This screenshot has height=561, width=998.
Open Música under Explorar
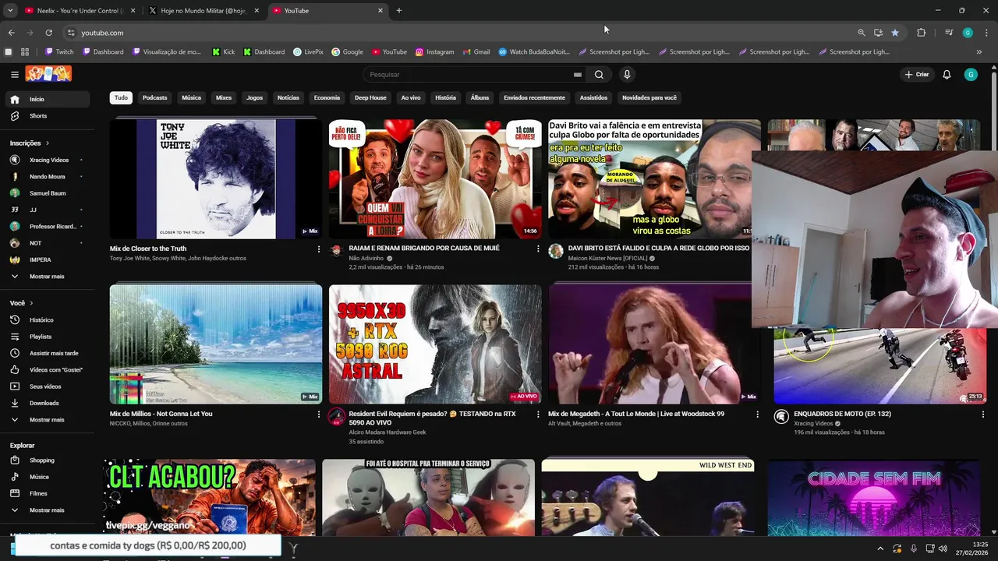pos(49,477)
